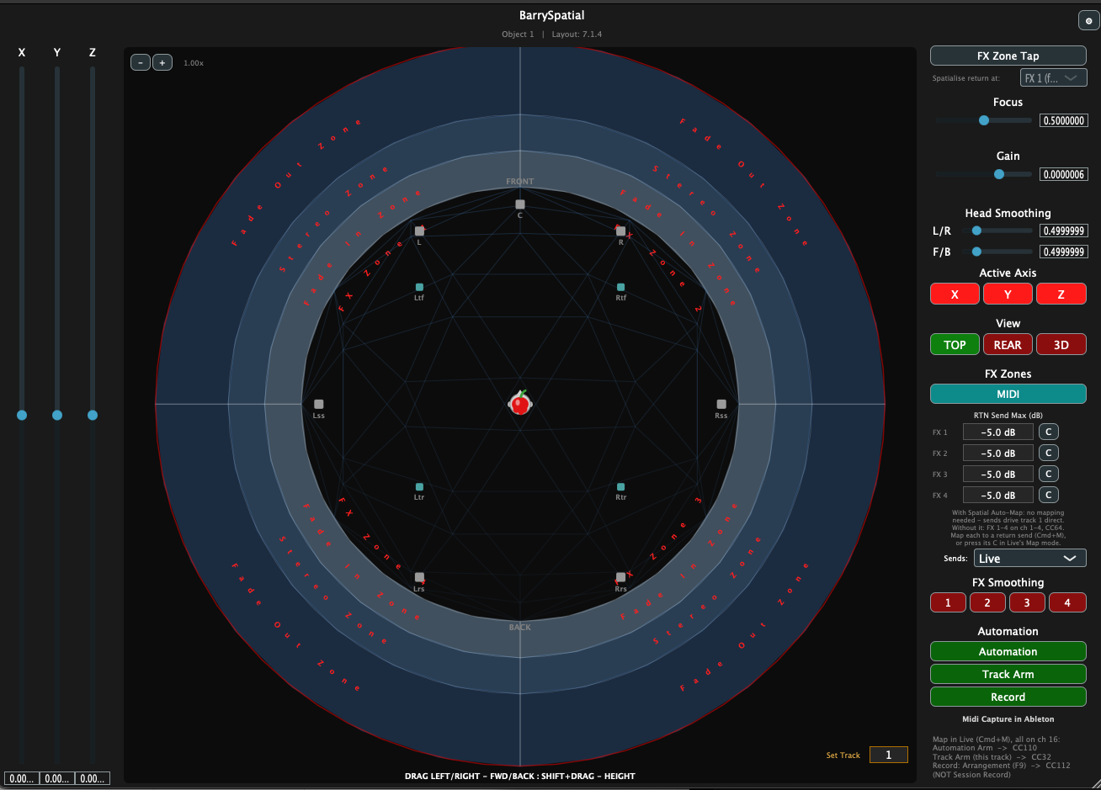Click the FX 2 send max dB field

(998, 453)
